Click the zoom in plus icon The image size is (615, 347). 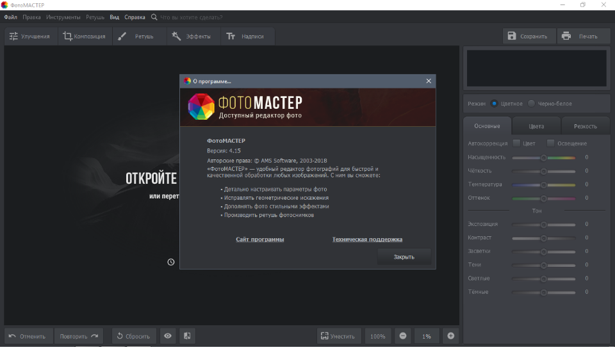[450, 336]
